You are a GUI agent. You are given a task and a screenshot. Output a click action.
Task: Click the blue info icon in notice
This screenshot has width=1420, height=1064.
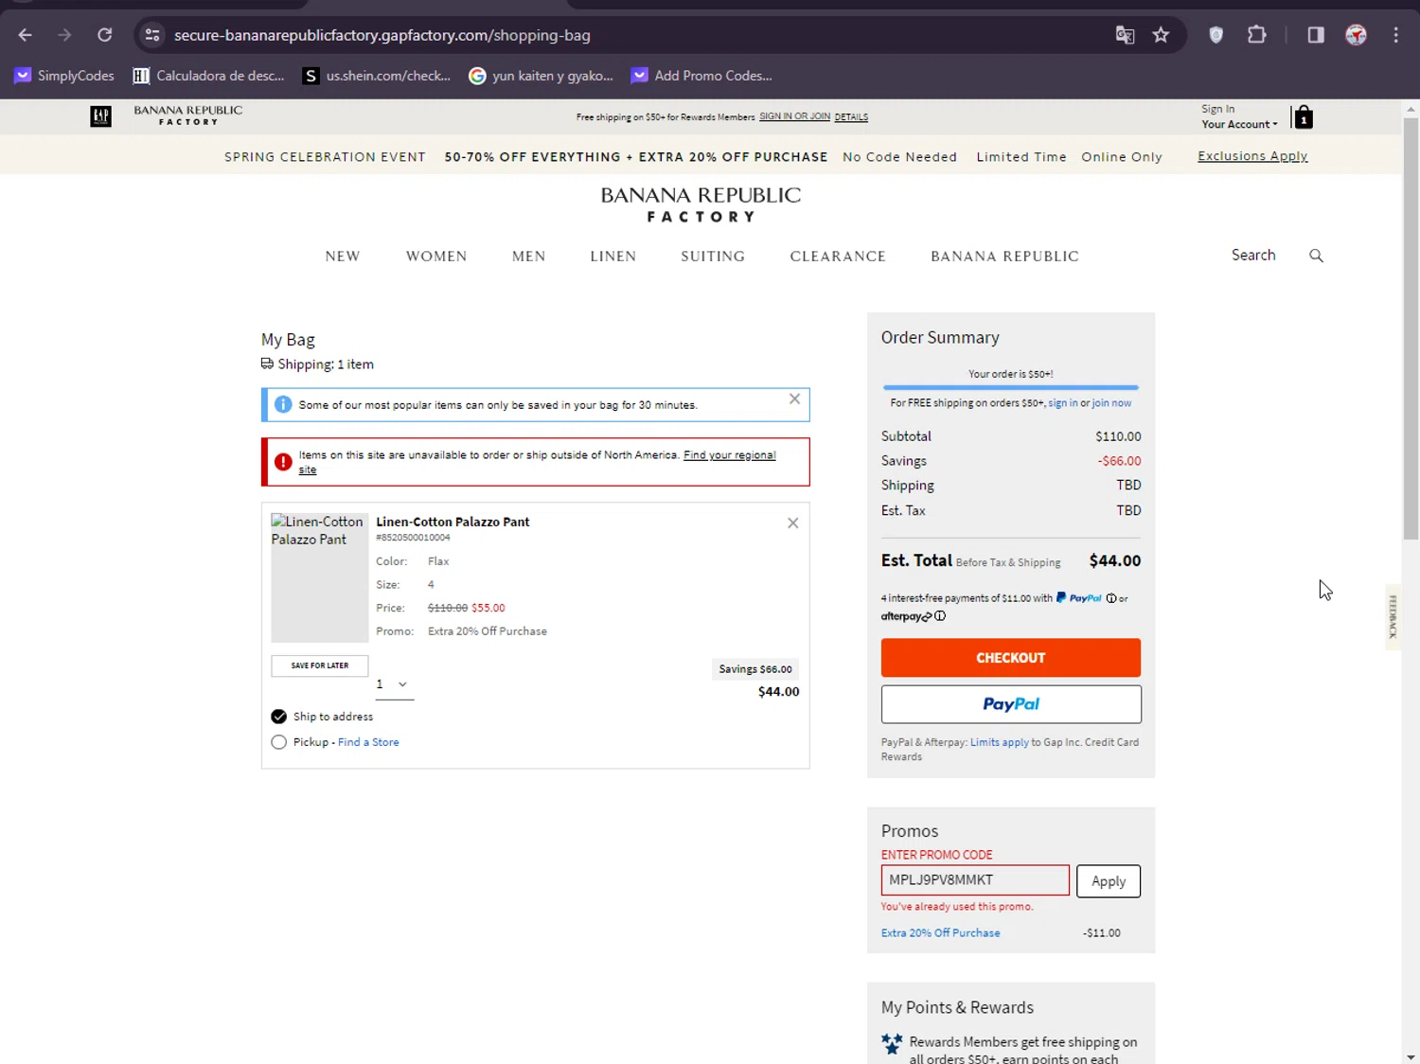coord(283,404)
